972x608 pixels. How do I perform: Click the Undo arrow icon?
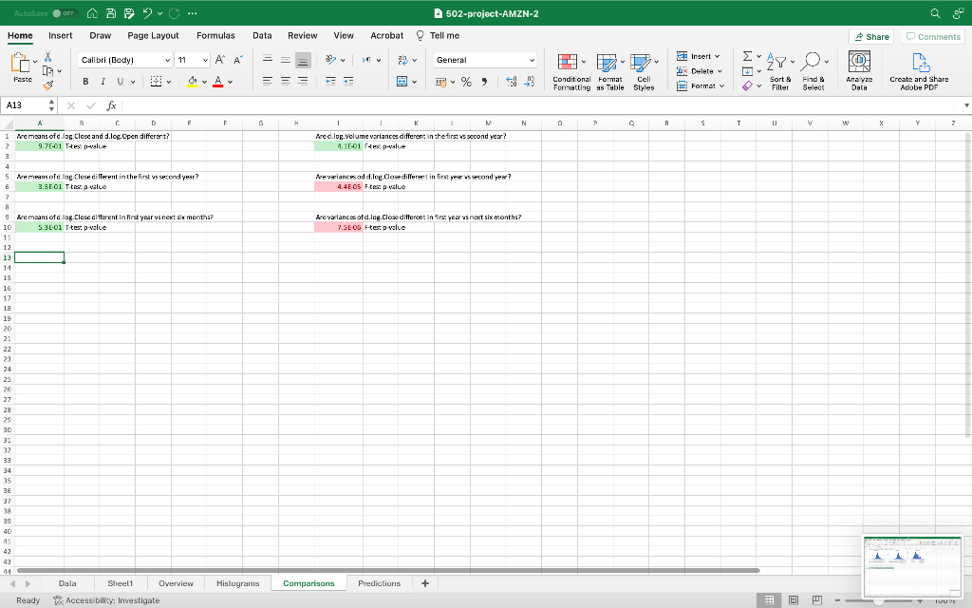click(x=147, y=13)
